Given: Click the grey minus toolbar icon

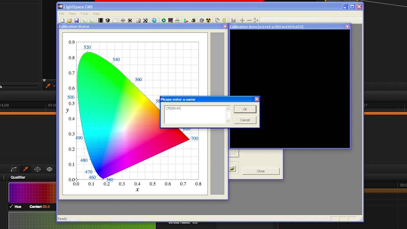Looking at the screenshot, I should coord(249,20).
